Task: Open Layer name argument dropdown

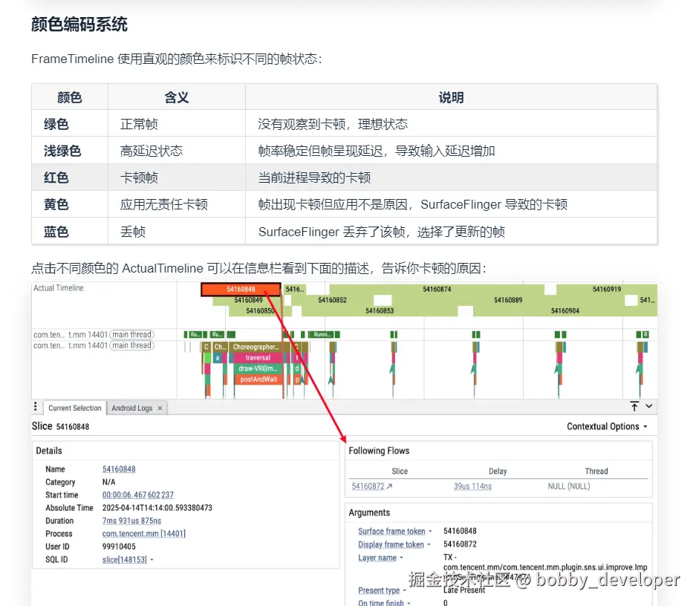Action: (401, 558)
